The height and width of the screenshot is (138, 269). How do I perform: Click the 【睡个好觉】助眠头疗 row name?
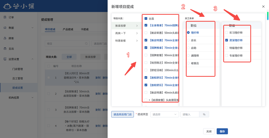(76, 126)
